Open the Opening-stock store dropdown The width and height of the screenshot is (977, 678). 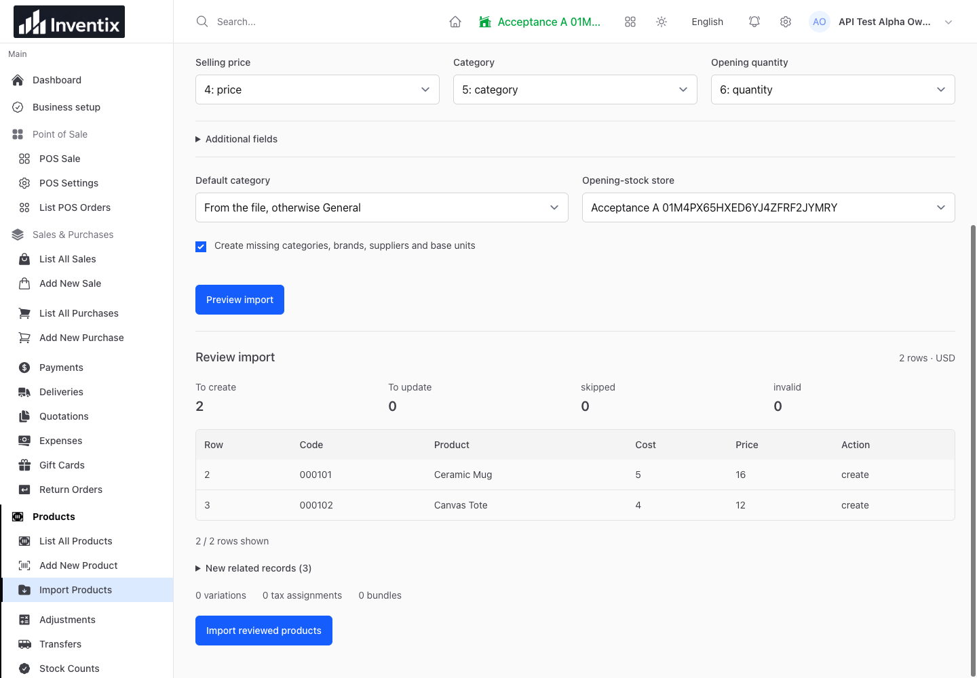(x=769, y=207)
